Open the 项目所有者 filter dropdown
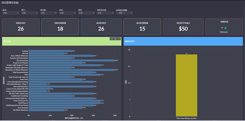Image resolution: width=245 pixels, height=121 pixels. point(103,13)
